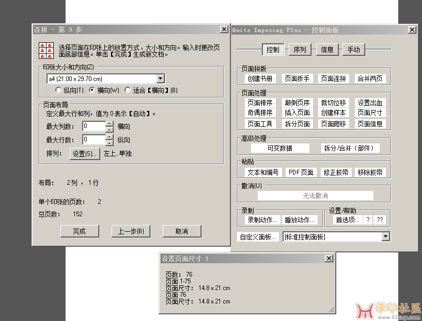Click the 无法撤消 undo button
Viewport: 422px width, 321px height.
[x=316, y=196]
